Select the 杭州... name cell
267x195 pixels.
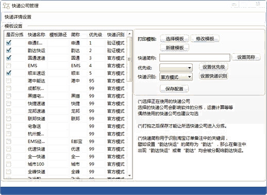36,134
